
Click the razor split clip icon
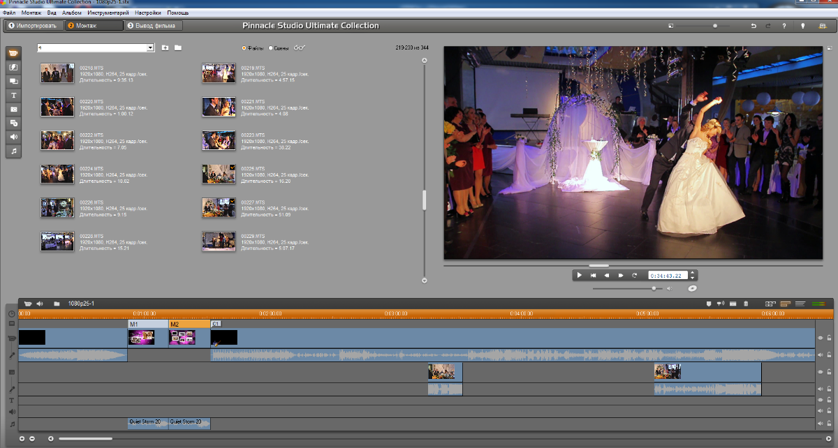click(x=732, y=304)
